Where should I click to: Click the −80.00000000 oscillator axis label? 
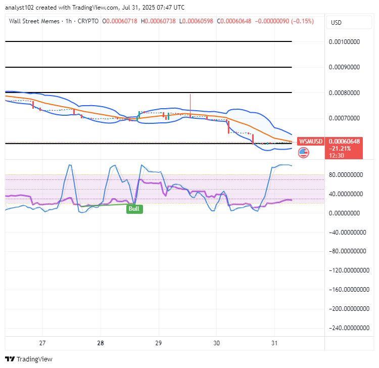347,251
